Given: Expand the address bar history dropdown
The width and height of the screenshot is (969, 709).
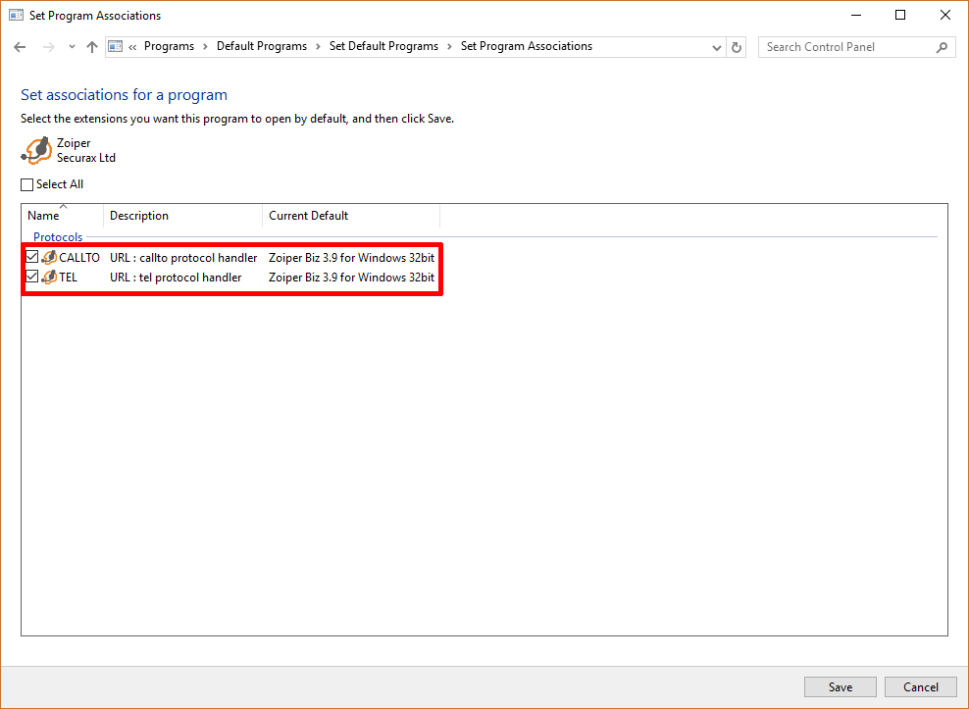Looking at the screenshot, I should pos(716,47).
